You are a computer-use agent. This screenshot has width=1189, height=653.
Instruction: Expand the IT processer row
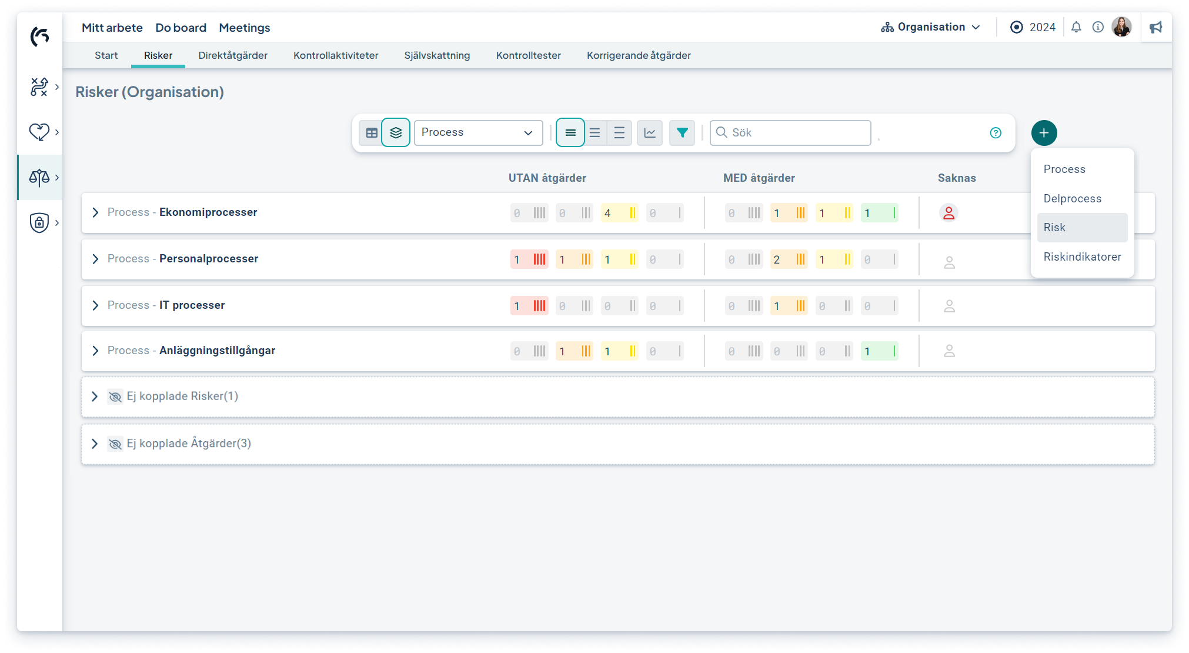tap(95, 305)
